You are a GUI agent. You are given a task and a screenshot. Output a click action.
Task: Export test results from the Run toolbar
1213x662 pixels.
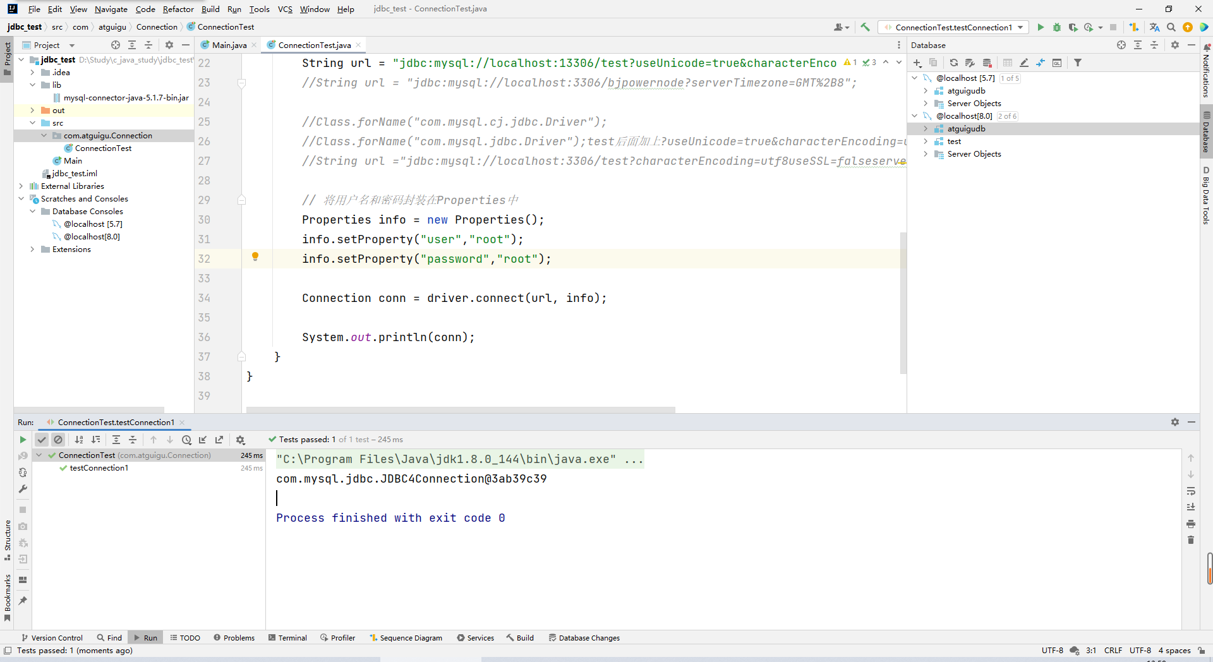(219, 440)
